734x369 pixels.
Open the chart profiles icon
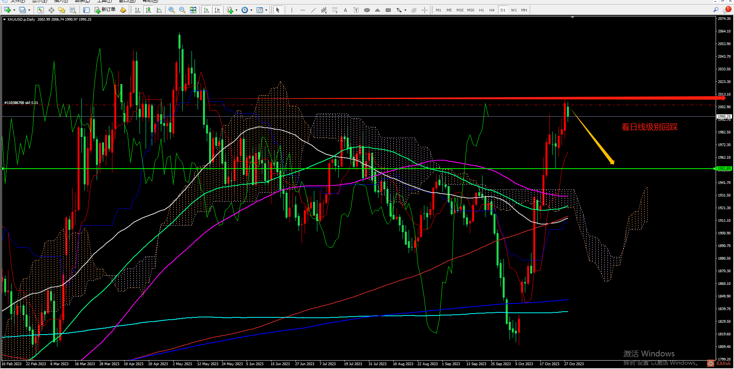(x=23, y=10)
